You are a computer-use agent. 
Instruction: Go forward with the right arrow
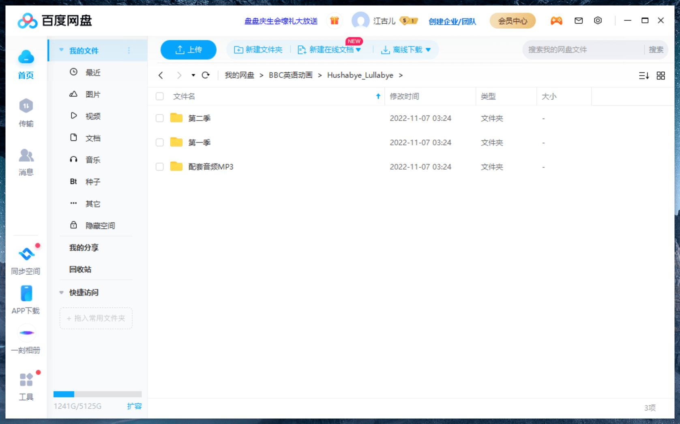[179, 75]
